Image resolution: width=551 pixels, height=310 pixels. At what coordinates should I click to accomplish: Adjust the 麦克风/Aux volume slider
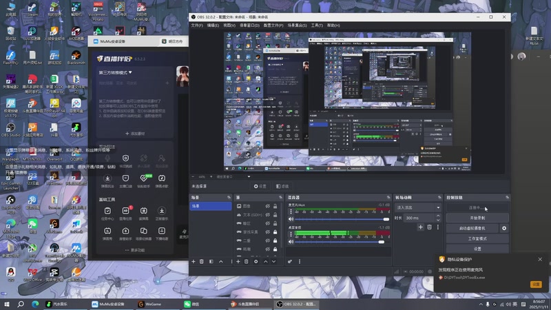tap(342, 219)
